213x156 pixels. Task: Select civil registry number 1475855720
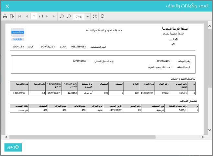coord(79,61)
